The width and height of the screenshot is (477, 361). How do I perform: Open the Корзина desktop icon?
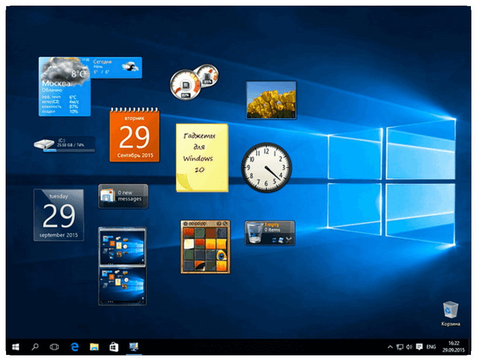(450, 313)
